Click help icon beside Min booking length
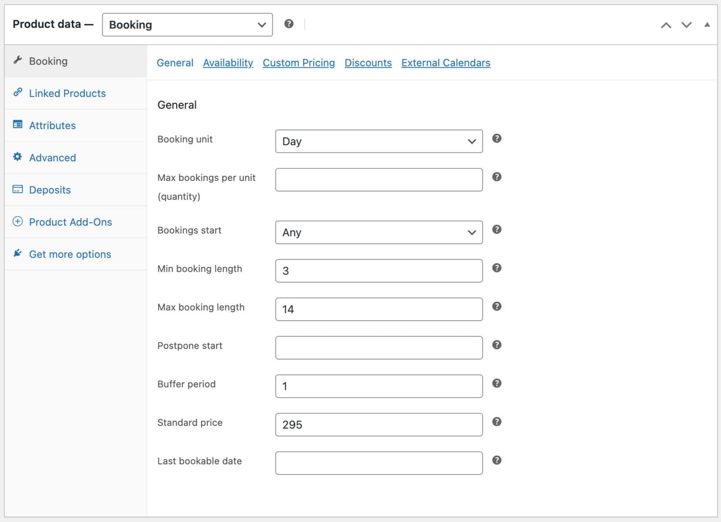The image size is (721, 522). pyautogui.click(x=496, y=268)
